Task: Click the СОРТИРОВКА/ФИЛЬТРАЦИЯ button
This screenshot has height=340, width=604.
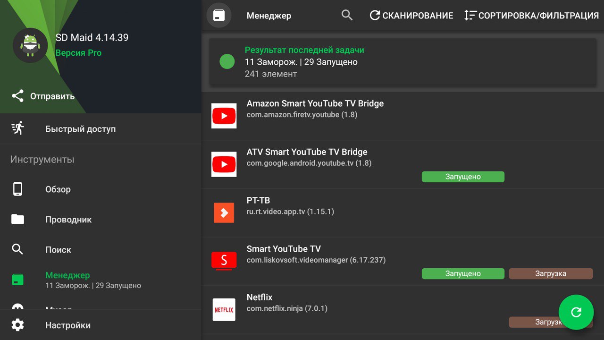Action: (x=531, y=16)
